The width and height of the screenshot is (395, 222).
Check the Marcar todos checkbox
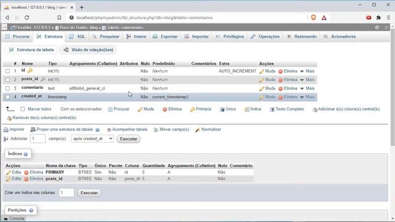(x=23, y=109)
